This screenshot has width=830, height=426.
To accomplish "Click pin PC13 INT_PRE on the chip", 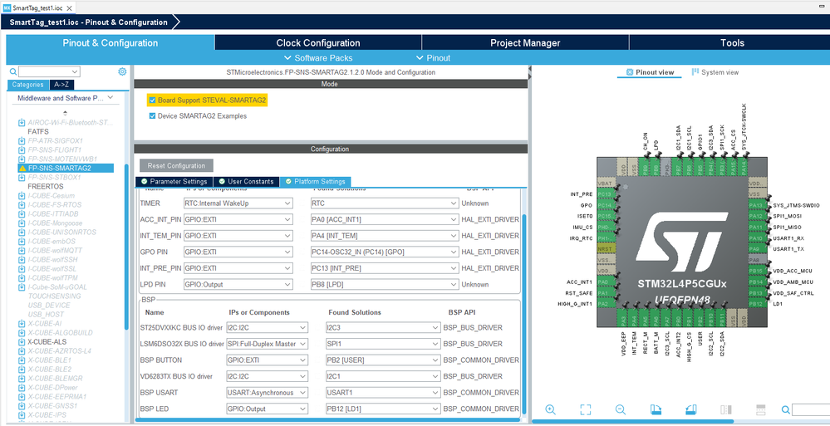I will pyautogui.click(x=605, y=194).
